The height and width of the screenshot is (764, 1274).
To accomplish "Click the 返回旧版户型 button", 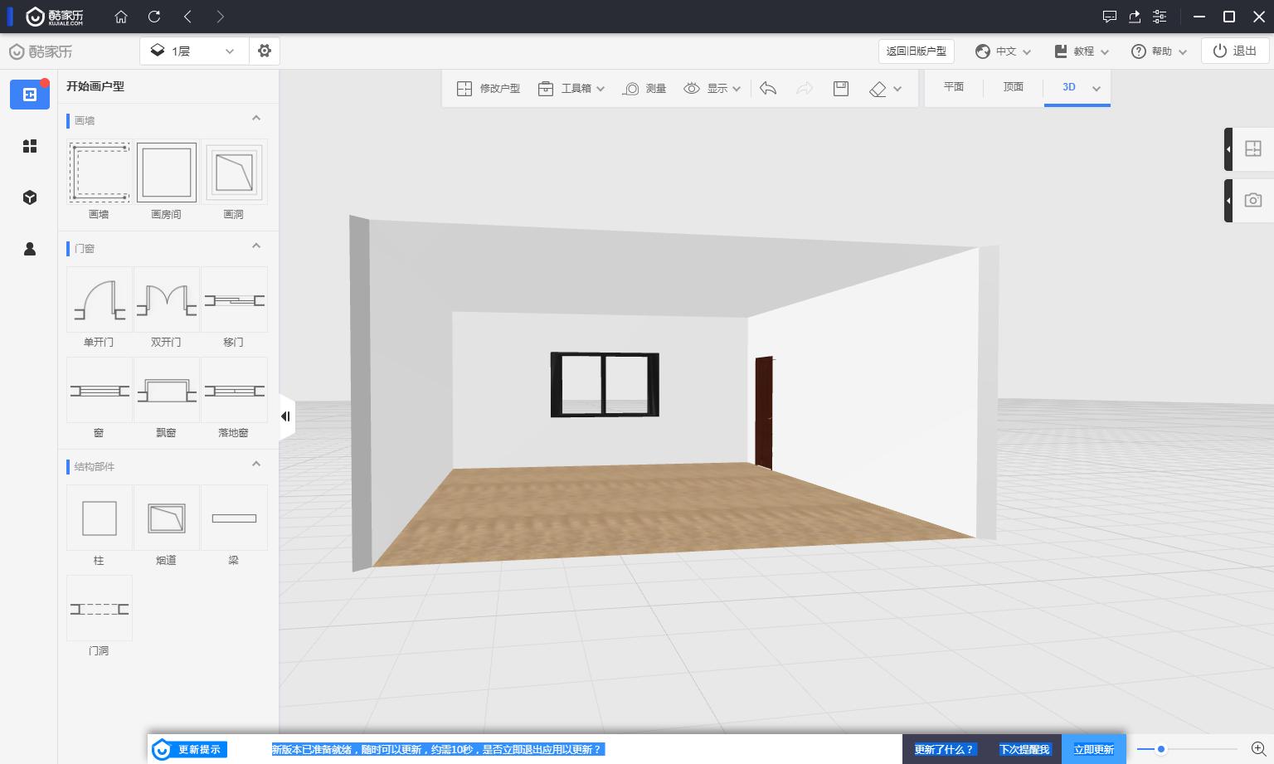I will (x=916, y=51).
